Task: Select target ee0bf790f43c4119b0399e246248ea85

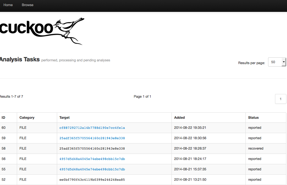Action: click(x=92, y=180)
